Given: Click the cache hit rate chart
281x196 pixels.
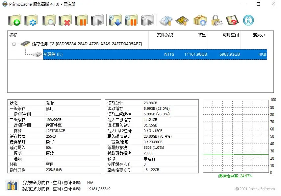Looking at the screenshot, I should pos(236,136).
